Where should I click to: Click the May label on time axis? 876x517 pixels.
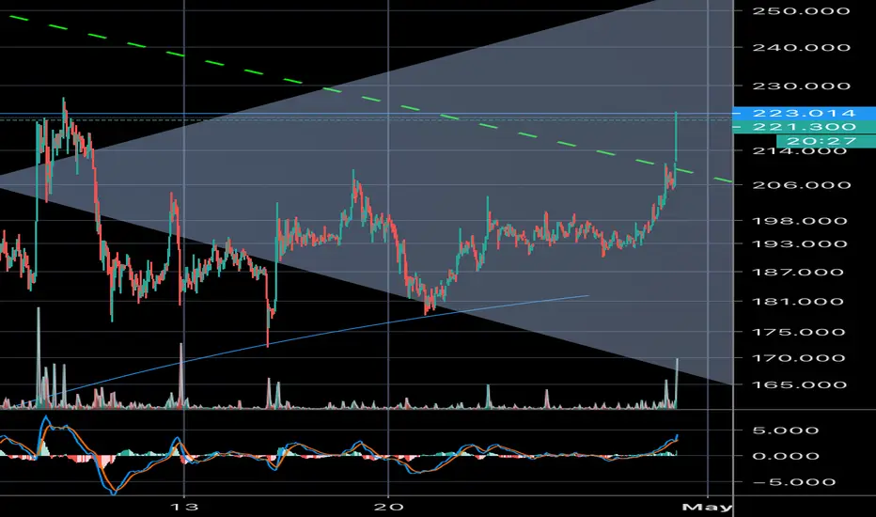pyautogui.click(x=707, y=508)
